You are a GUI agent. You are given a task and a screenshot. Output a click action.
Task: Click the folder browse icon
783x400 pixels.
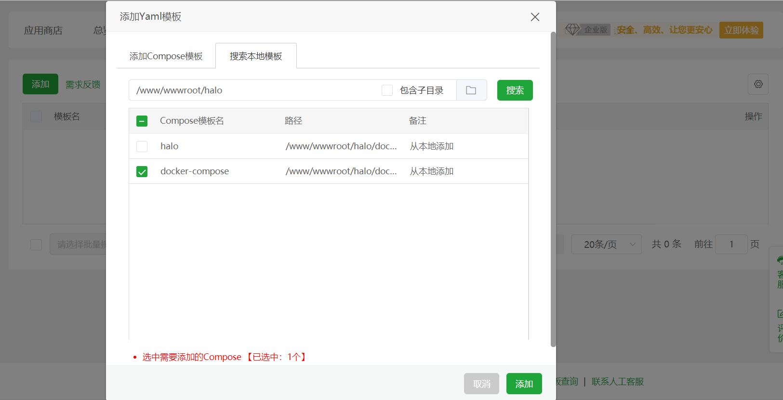tap(471, 90)
